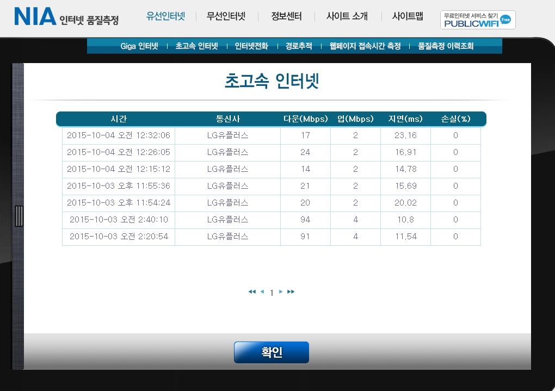The height and width of the screenshot is (391, 555).
Task: Click download value 91
Action: (305, 237)
